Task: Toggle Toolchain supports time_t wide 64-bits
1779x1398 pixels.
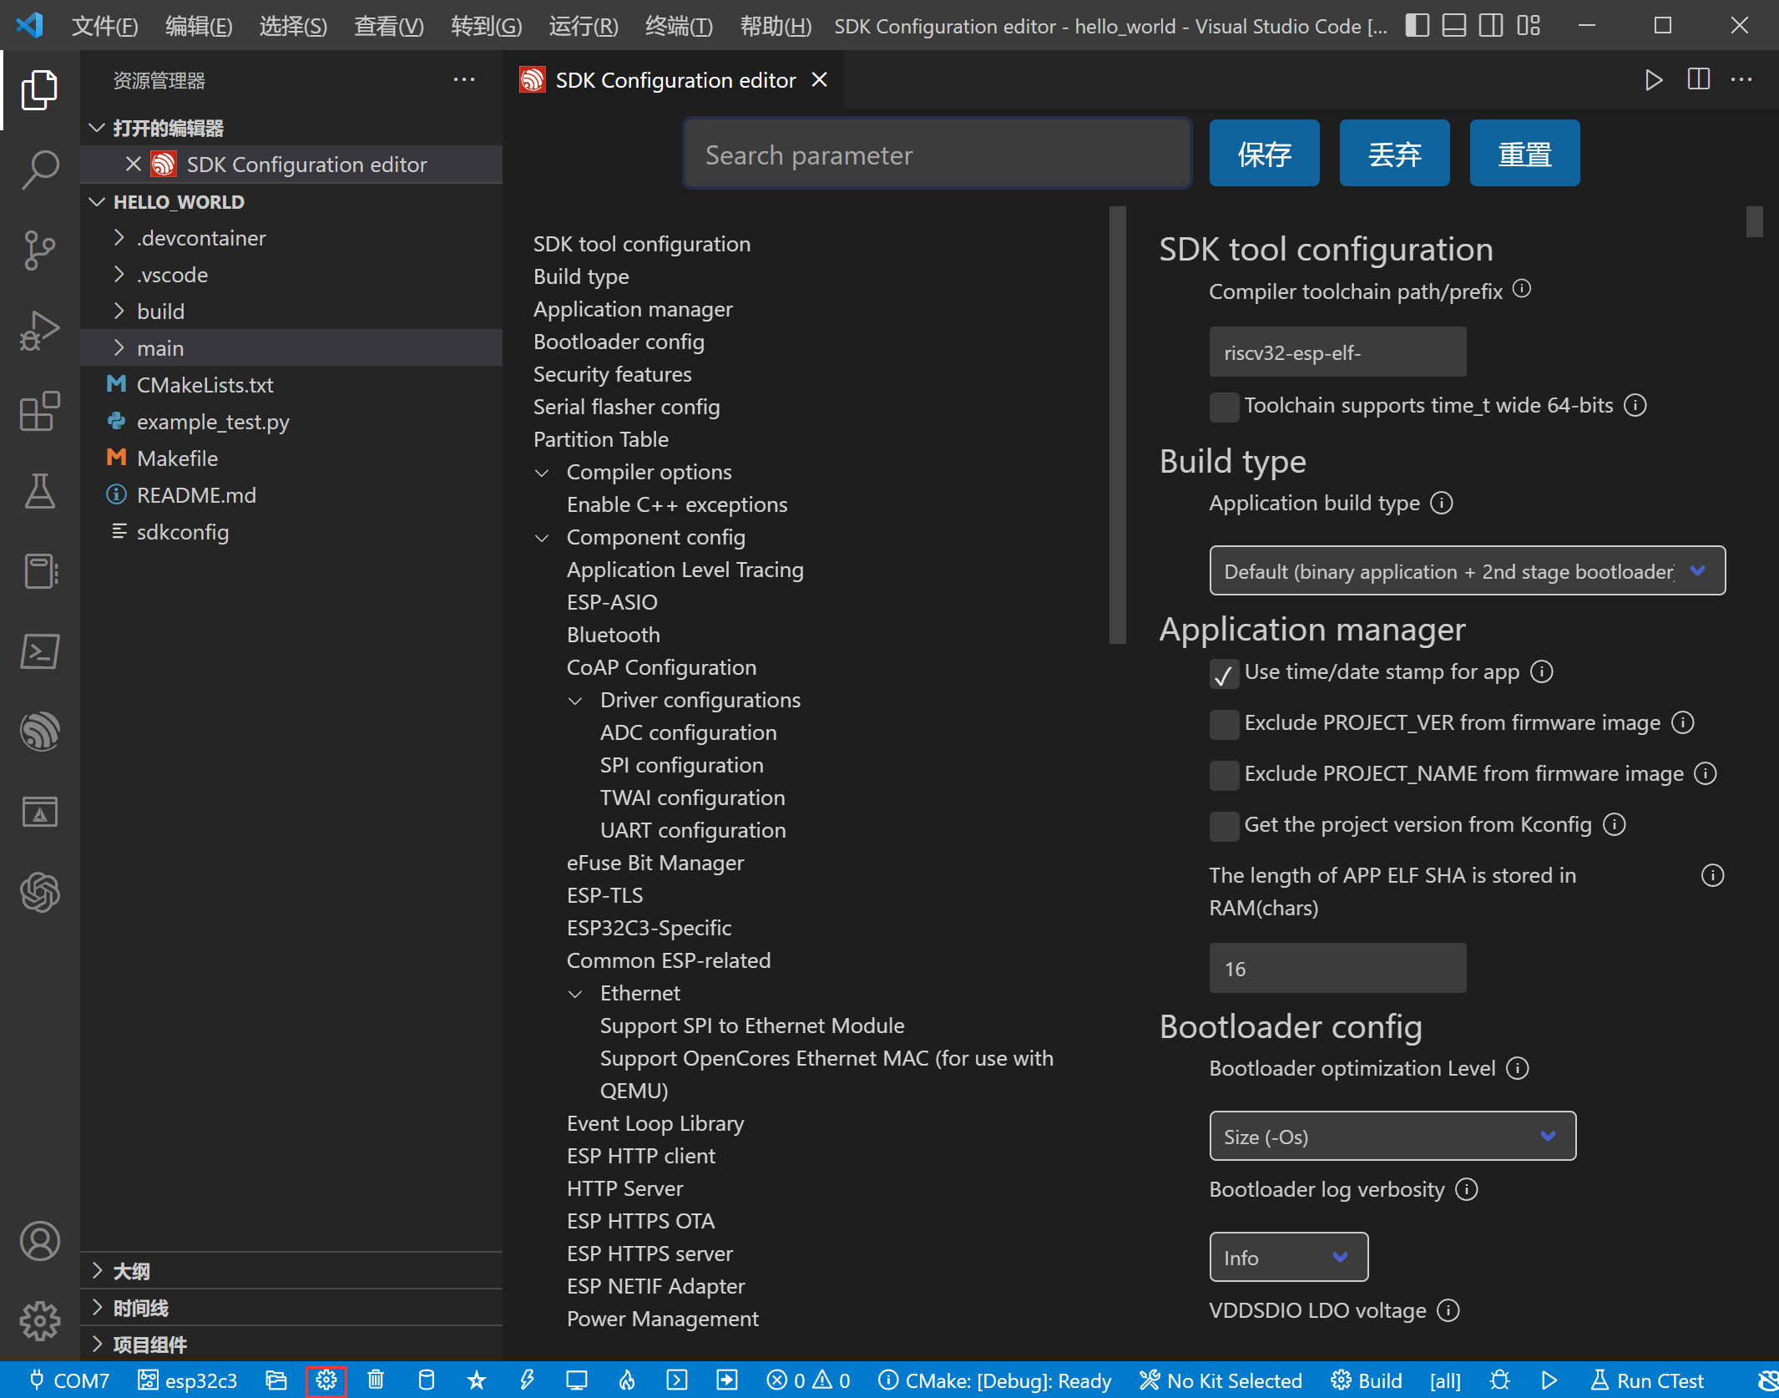Action: (x=1224, y=407)
